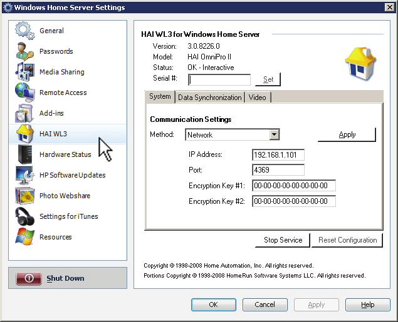Click the HomeRun Software Systems copyright line
This screenshot has width=398, height=322.
[x=254, y=276]
